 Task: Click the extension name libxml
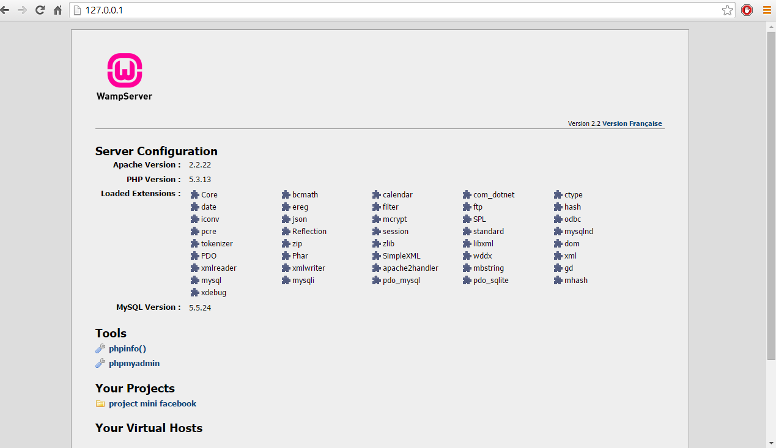pyautogui.click(x=483, y=243)
